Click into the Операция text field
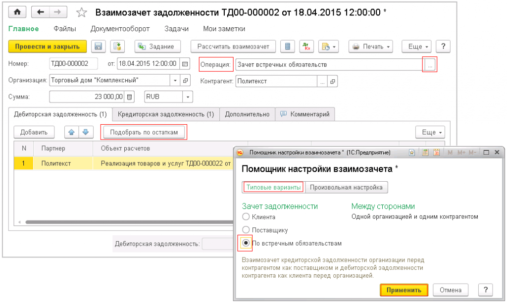Screen dimensions: 507x302 coord(330,65)
